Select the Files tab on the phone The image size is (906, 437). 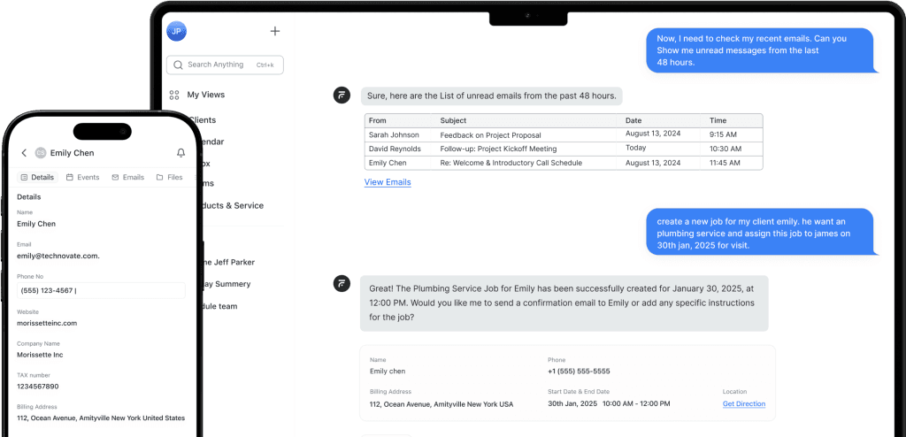pyautogui.click(x=170, y=177)
